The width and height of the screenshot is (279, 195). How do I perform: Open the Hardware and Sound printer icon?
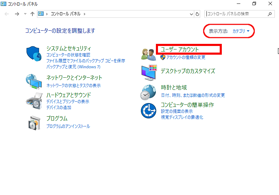pos(34,101)
